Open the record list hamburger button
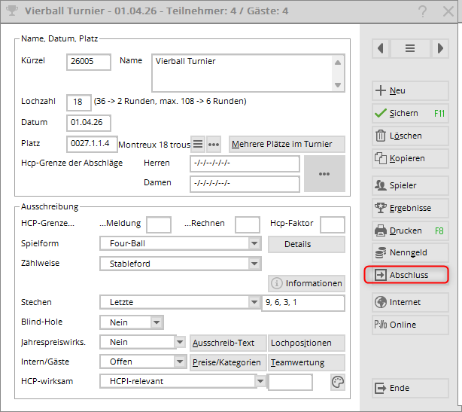This screenshot has width=462, height=412. (x=410, y=47)
